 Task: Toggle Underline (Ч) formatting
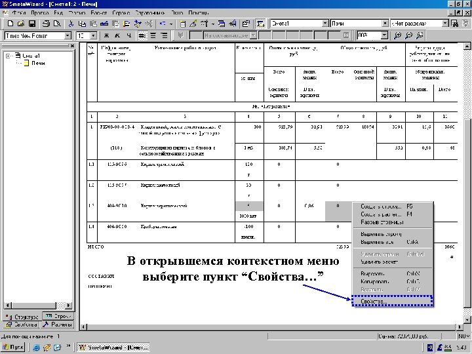point(128,35)
